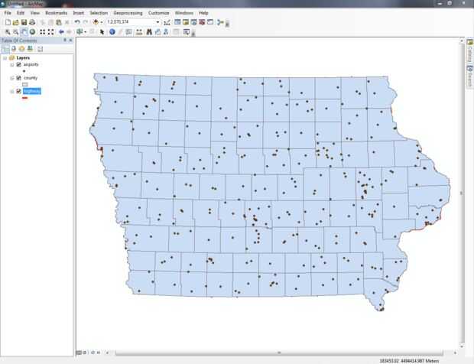Screen dimensions: 474x364
Task: Save the map document
Action: (24, 22)
